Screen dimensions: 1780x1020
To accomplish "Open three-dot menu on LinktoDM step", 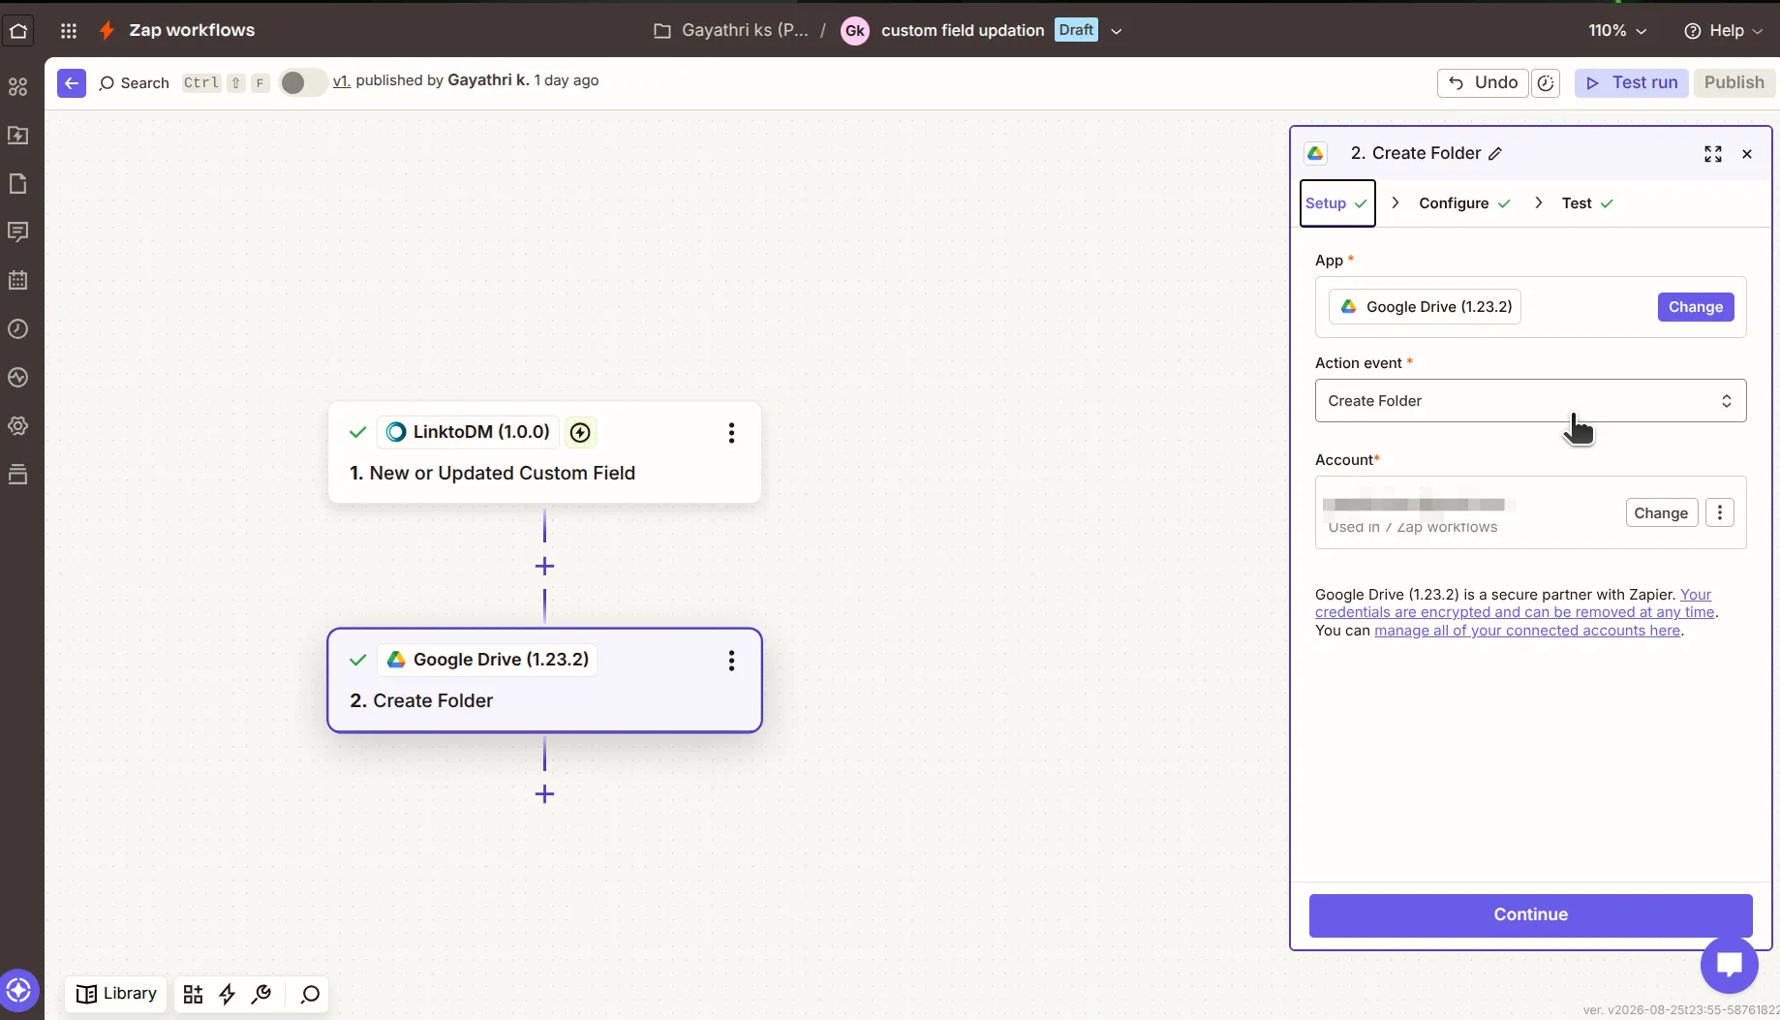I will 731,433.
